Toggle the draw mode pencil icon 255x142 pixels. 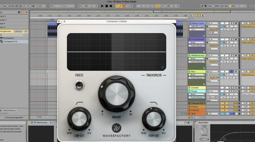(202, 6)
